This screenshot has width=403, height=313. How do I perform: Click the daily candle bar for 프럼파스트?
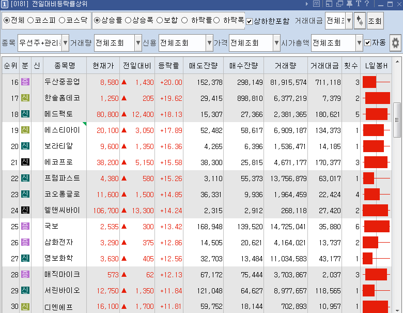coord(376,178)
